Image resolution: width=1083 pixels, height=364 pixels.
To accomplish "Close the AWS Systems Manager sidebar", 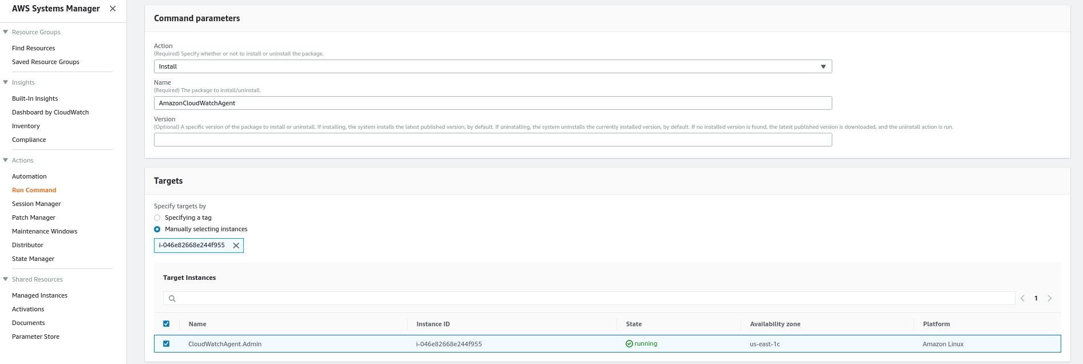I will (113, 9).
